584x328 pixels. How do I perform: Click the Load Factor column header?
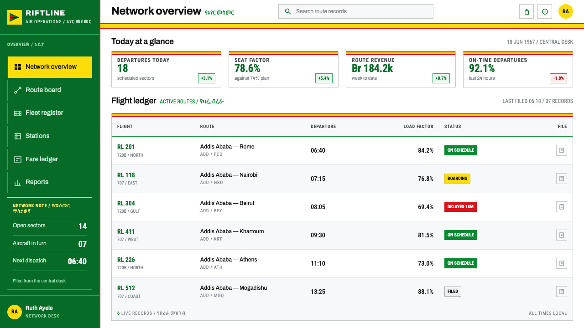pyautogui.click(x=418, y=127)
